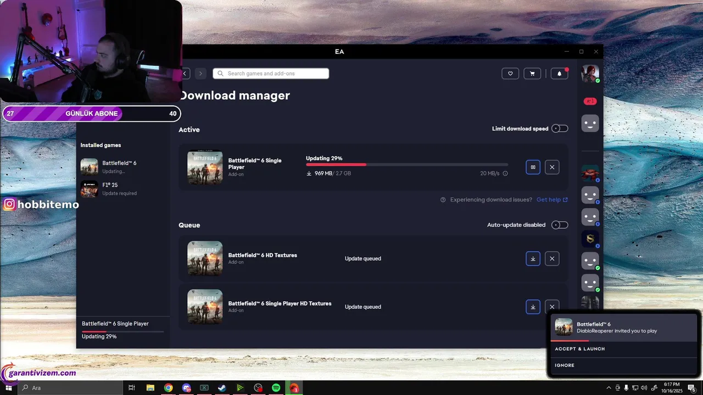Remove Single Player HD Textures from queue
Image resolution: width=703 pixels, height=395 pixels.
tap(552, 307)
